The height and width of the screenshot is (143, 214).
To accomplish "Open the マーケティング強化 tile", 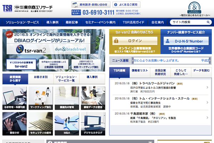I will pos(41,98).
